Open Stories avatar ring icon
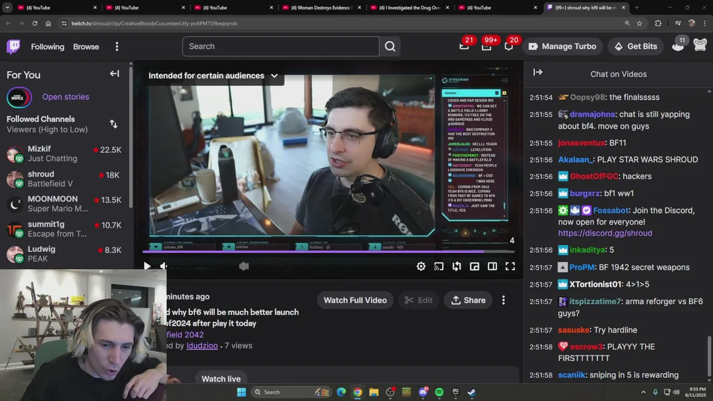The image size is (713, 401). tap(19, 97)
